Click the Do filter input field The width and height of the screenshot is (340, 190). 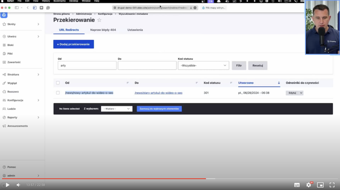[147, 65]
